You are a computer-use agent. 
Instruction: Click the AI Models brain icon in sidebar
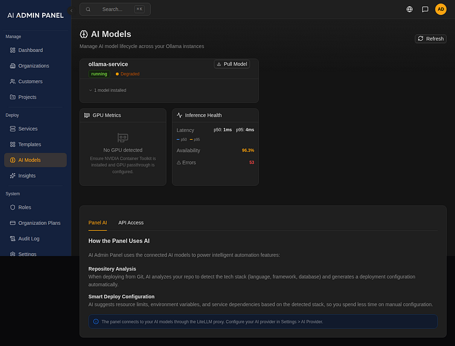(13, 160)
